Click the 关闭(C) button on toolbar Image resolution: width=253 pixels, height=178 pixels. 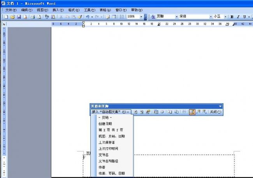tap(215, 112)
